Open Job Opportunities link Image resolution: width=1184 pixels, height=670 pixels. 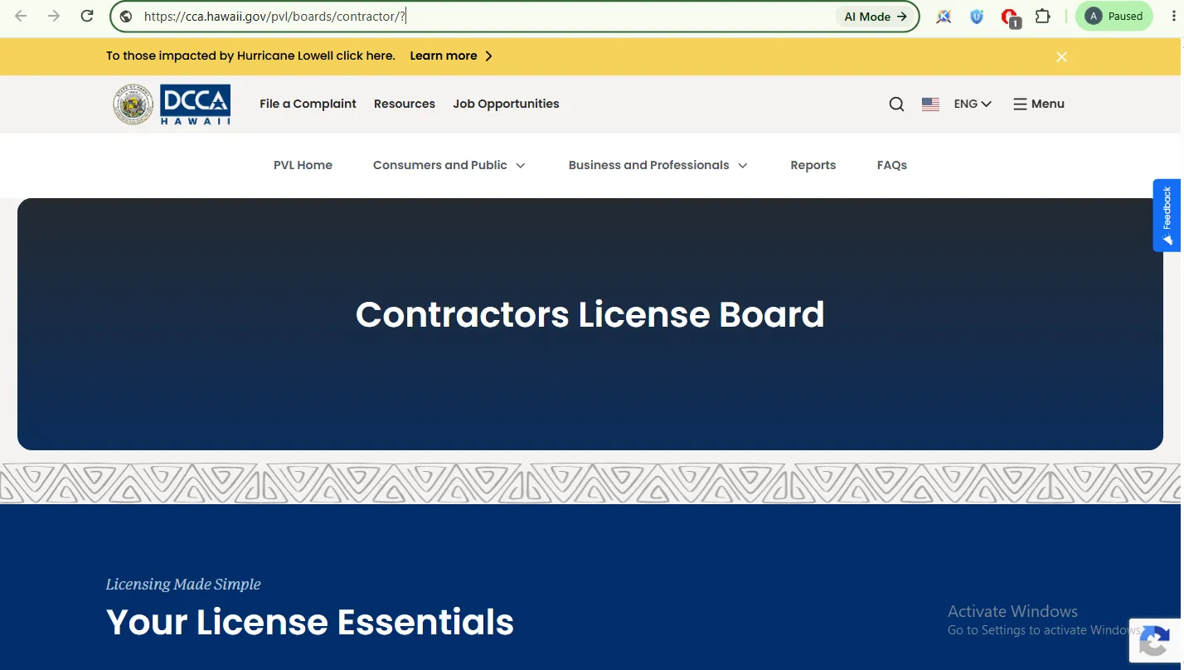[506, 104]
